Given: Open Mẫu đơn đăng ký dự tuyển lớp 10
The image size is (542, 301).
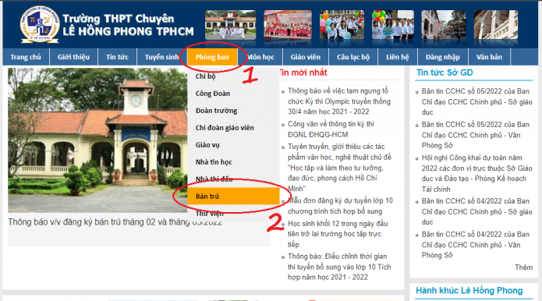Looking at the screenshot, I should coord(340,206).
